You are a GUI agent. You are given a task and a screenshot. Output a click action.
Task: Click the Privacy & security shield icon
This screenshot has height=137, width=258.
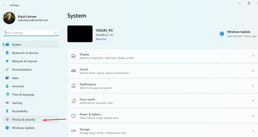(x=7, y=120)
